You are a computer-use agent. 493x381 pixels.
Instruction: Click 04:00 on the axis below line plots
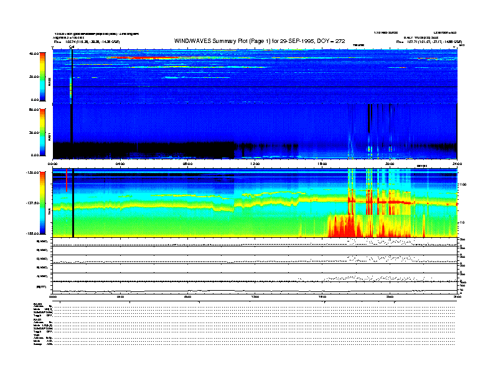point(120,296)
